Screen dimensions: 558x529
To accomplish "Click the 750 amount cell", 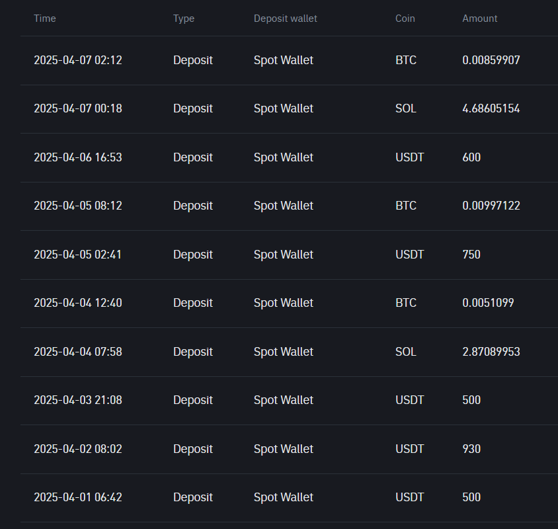I will coord(471,255).
